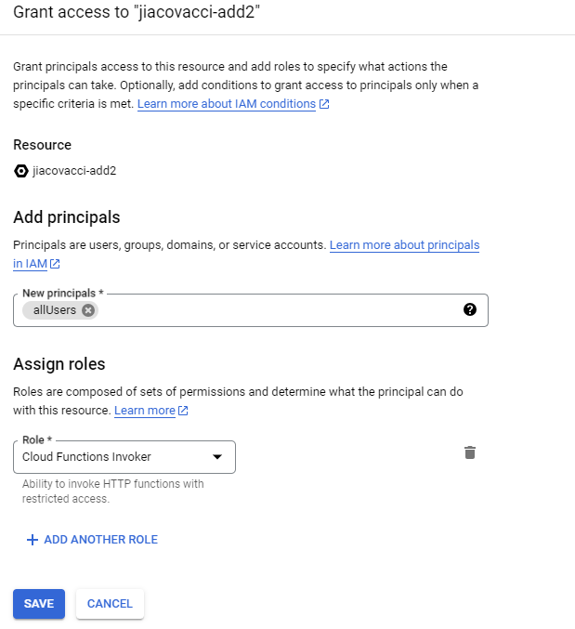Click the external-link icon next to 'in IAM'
575x629 pixels.
click(x=55, y=264)
